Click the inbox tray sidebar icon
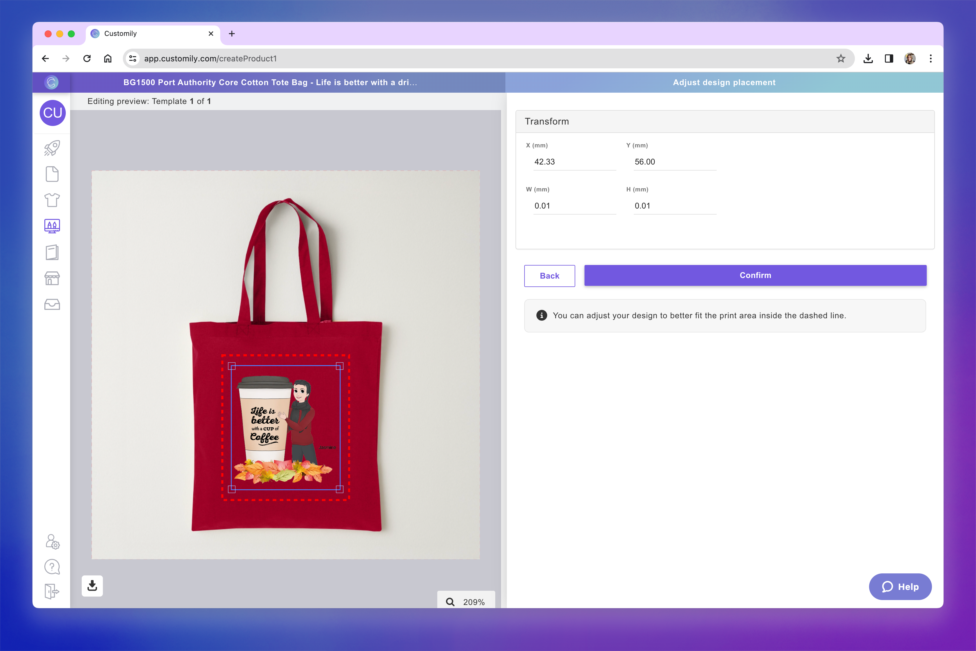The image size is (976, 651). click(x=52, y=305)
